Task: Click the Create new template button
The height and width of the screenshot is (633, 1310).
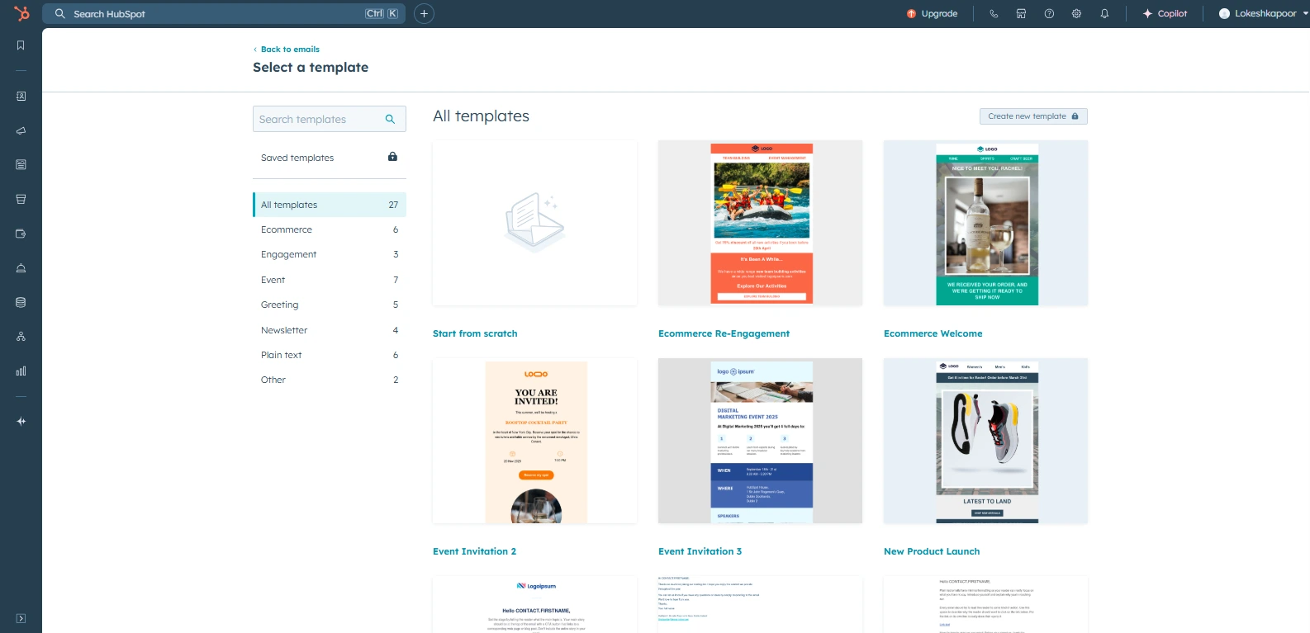Action: 1032,116
